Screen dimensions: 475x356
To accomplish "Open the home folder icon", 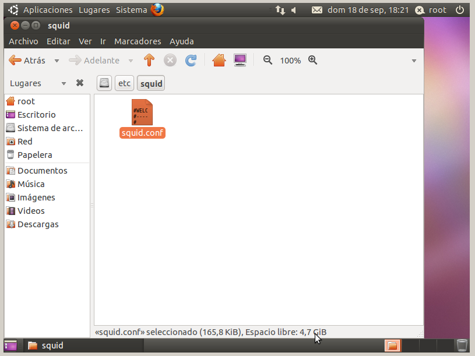I will tap(219, 60).
